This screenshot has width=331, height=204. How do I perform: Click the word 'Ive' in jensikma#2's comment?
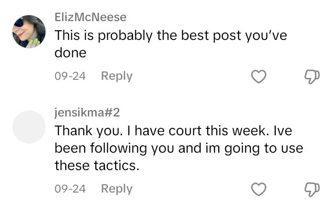[283, 131]
